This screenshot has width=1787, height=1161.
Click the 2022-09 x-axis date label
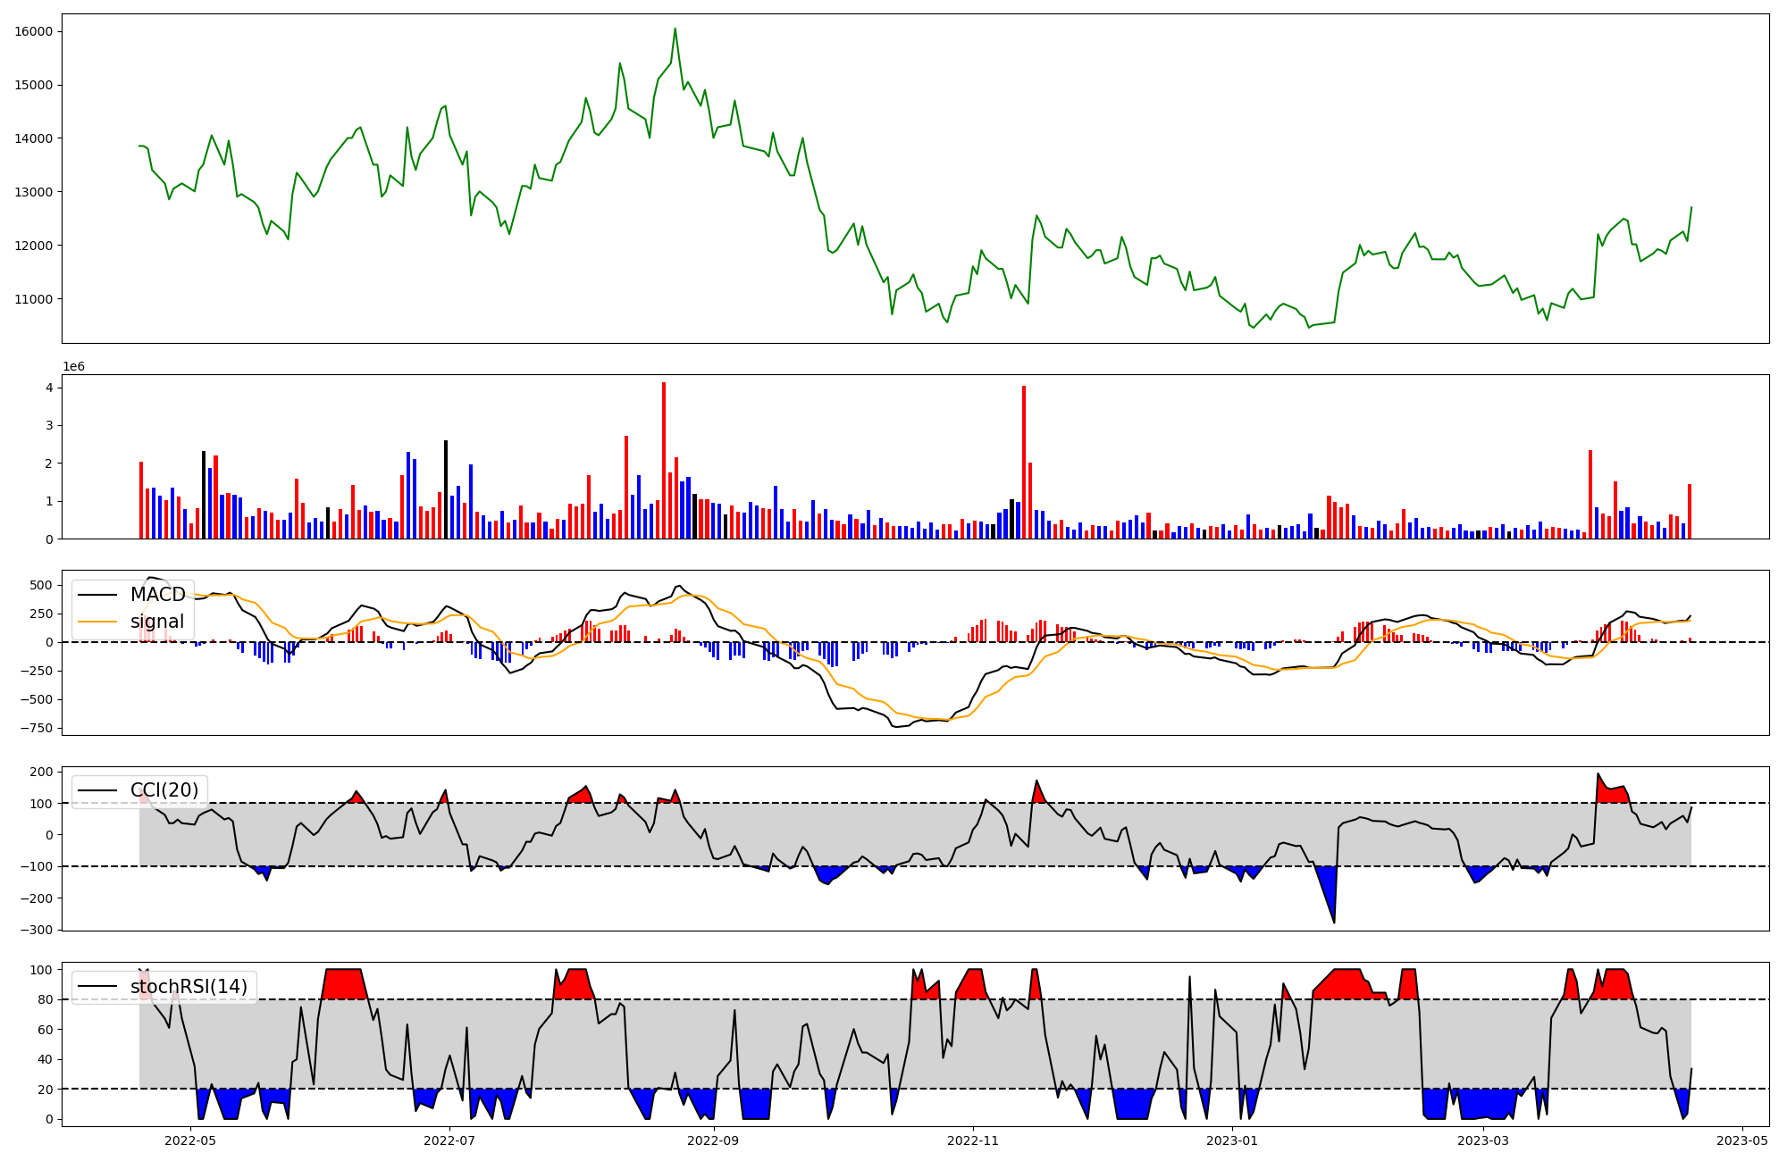(x=714, y=1140)
